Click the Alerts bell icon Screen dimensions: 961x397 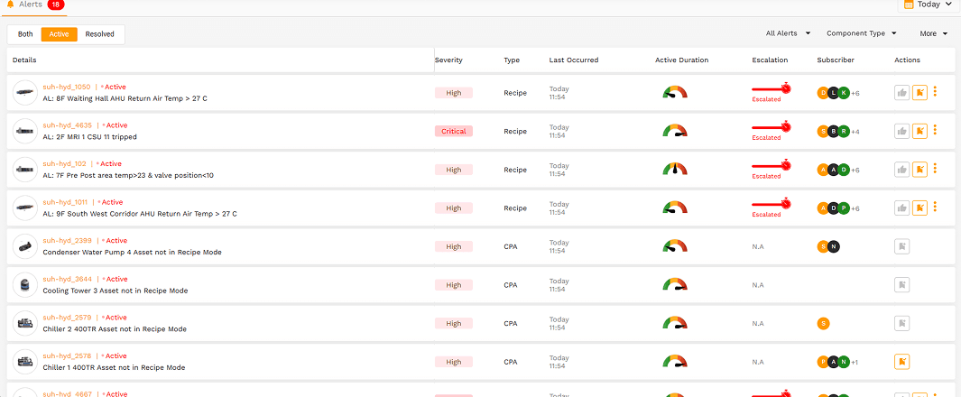point(10,5)
